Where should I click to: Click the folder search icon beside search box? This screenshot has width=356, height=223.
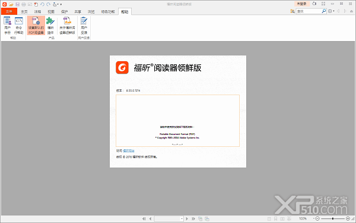click(293, 11)
